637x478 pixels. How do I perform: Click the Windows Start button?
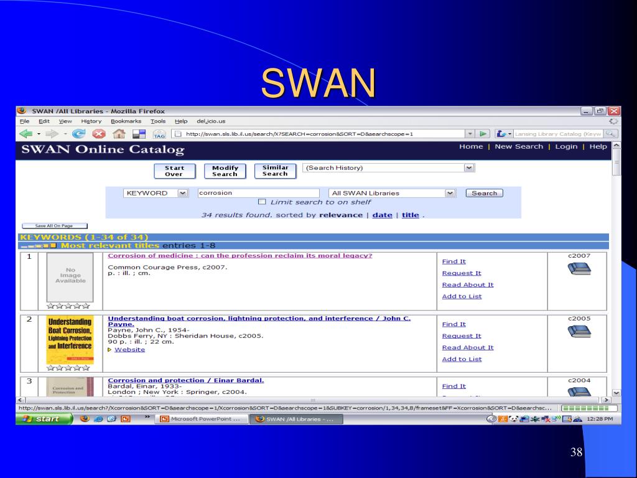pyautogui.click(x=44, y=419)
